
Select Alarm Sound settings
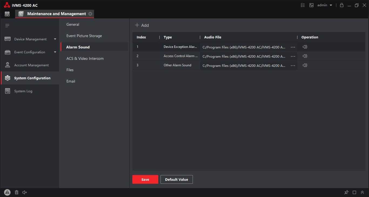94,47
